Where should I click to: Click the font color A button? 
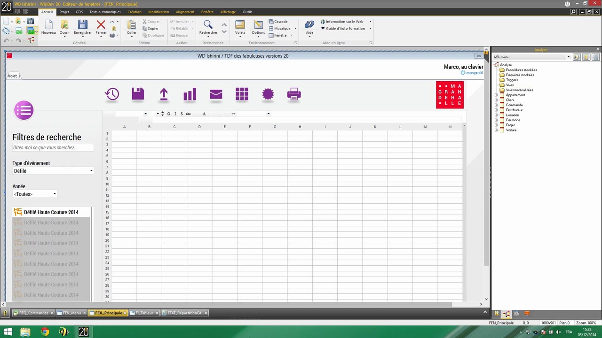click(x=204, y=114)
